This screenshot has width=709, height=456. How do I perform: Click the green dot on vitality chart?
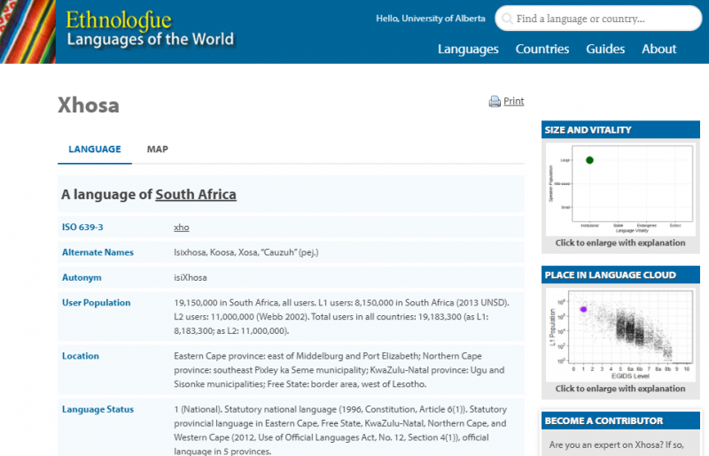click(589, 160)
